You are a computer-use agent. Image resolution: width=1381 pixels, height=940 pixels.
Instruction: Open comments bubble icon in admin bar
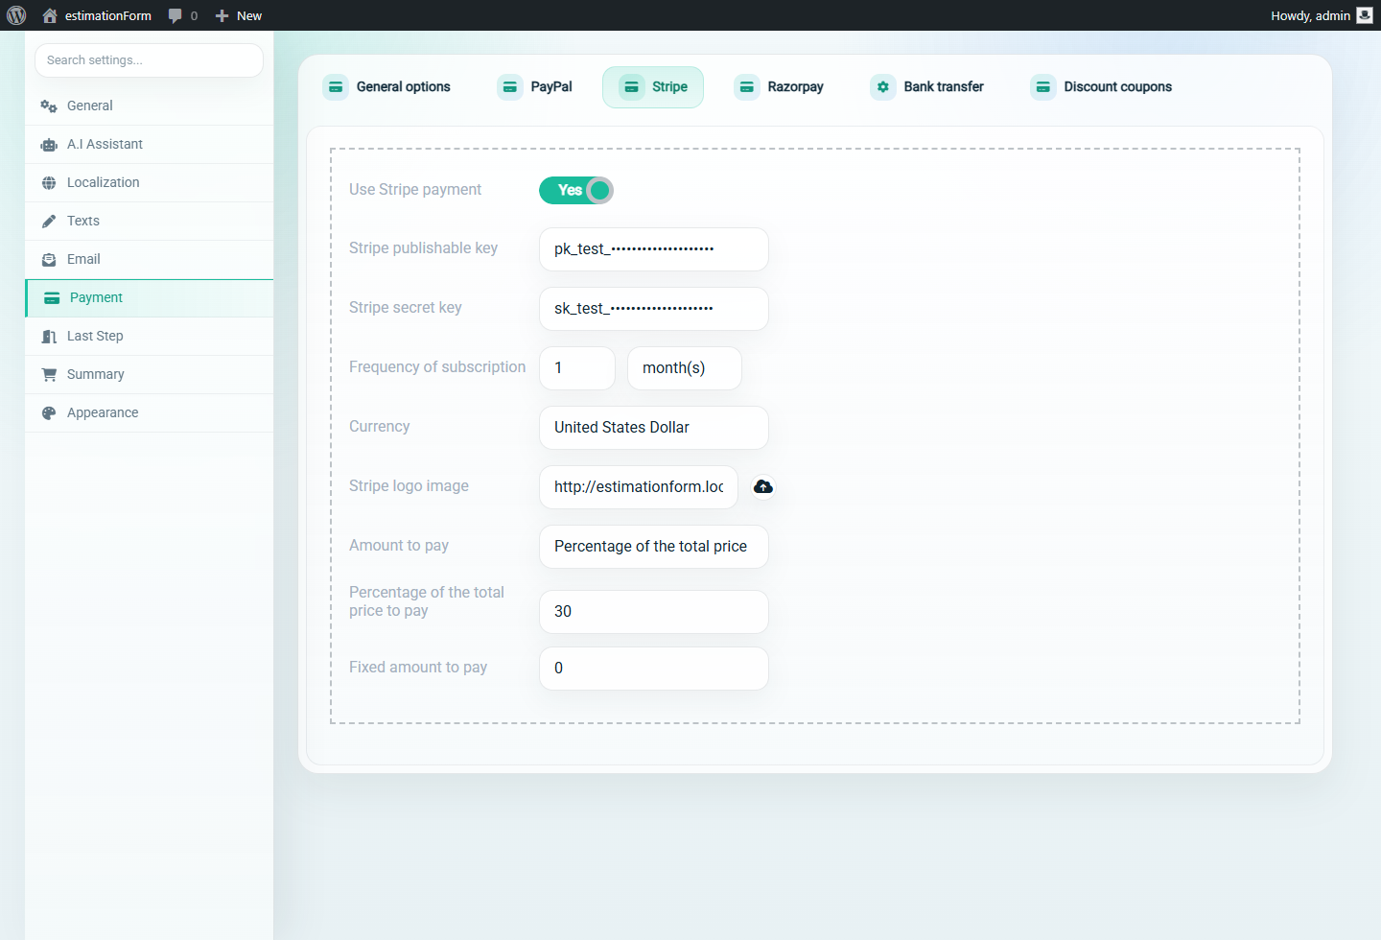[x=175, y=15]
